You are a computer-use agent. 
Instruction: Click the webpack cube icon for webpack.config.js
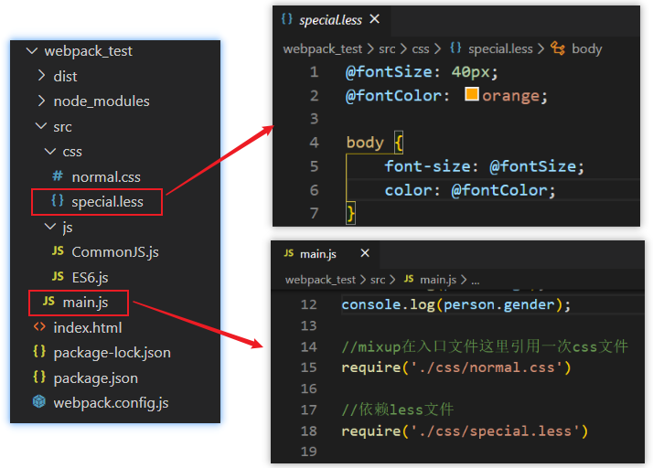pyautogui.click(x=39, y=402)
